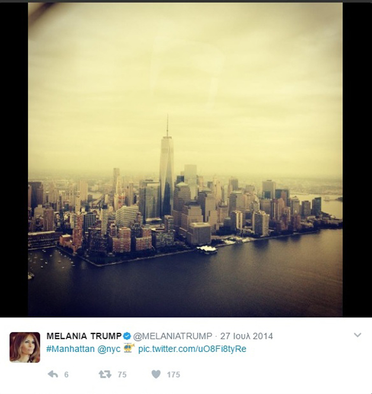Click the helicopter emoji in the tweet
Image resolution: width=372 pixels, height=394 pixels.
(129, 348)
